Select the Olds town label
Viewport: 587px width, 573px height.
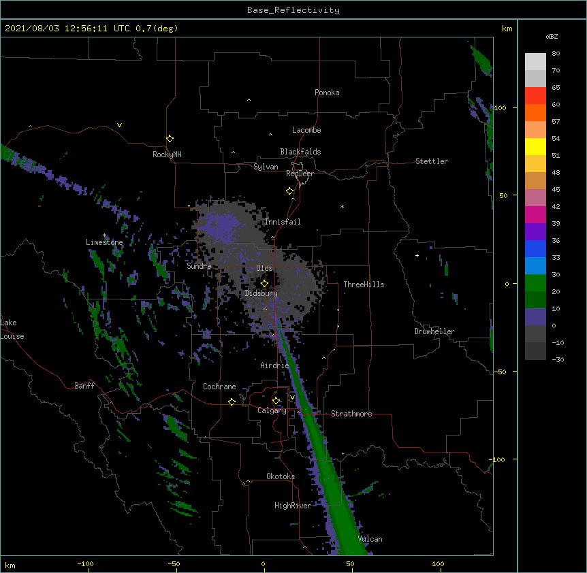point(264,268)
